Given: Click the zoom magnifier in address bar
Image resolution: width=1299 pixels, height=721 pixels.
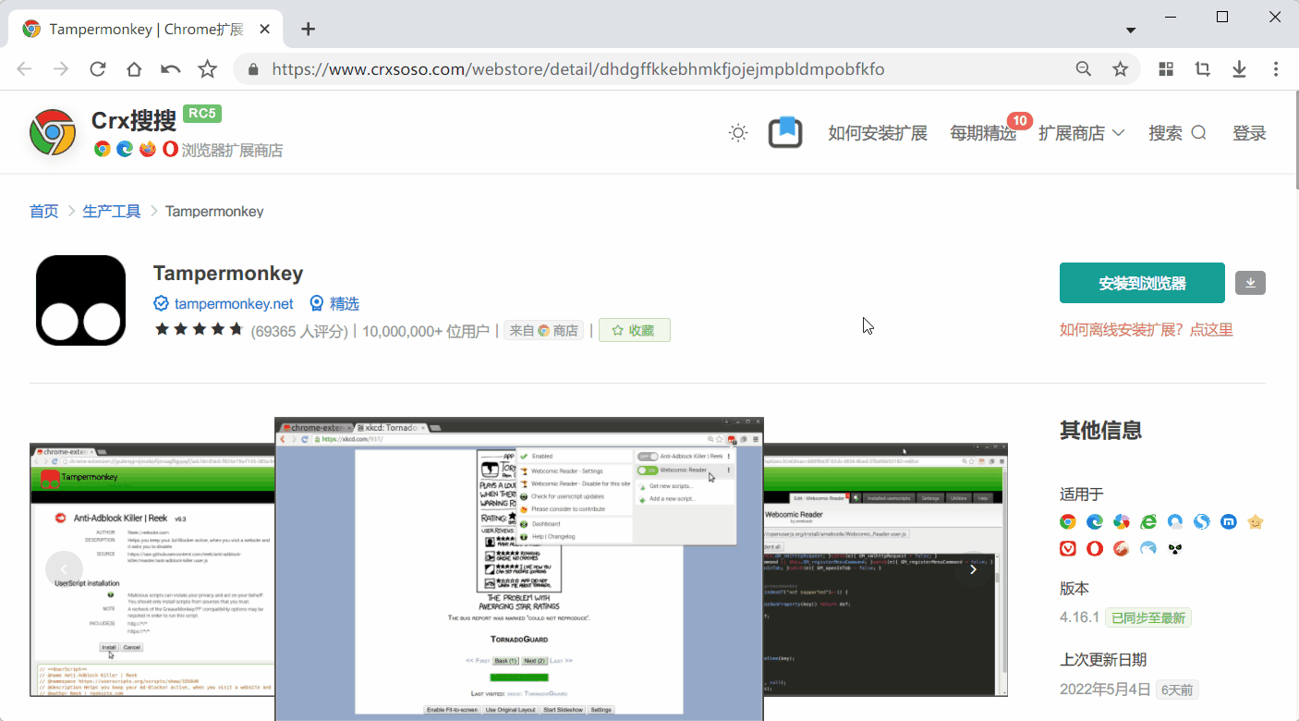Looking at the screenshot, I should (x=1084, y=69).
